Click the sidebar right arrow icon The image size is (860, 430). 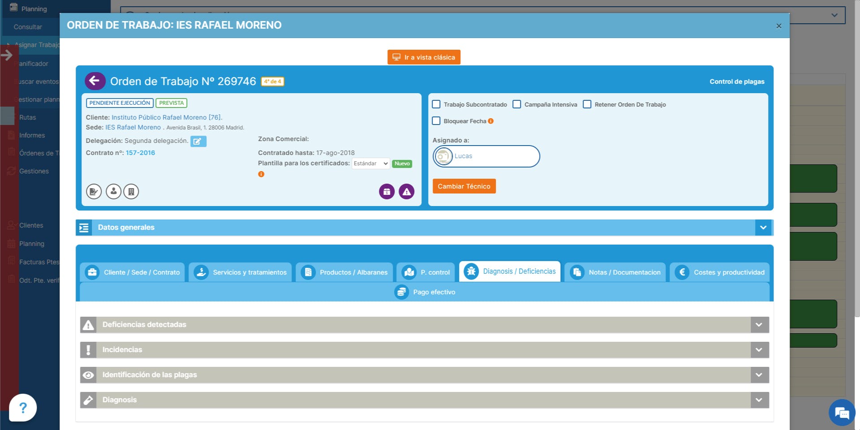[x=7, y=55]
